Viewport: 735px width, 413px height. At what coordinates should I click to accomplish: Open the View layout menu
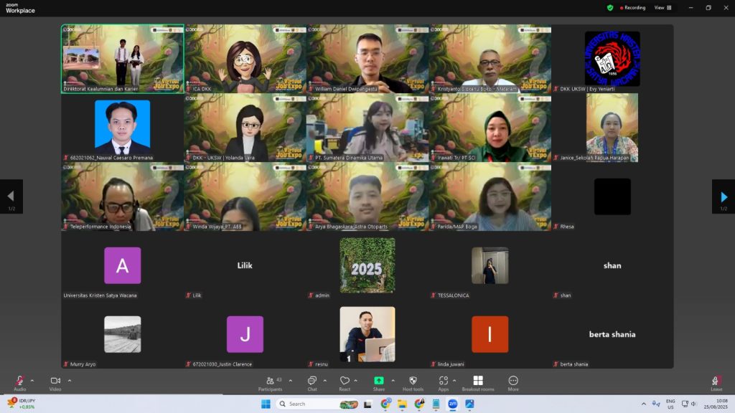[663, 8]
